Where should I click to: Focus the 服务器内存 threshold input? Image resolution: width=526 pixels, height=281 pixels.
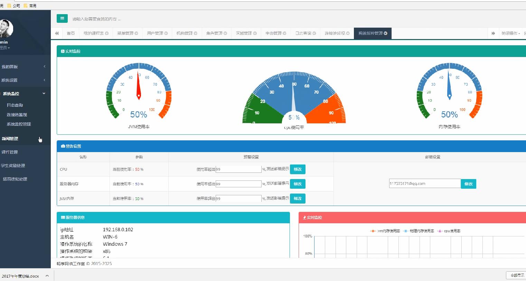point(238,184)
